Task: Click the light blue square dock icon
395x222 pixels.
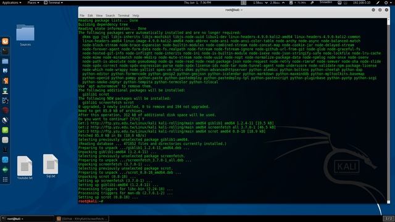Action: (x=5, y=160)
